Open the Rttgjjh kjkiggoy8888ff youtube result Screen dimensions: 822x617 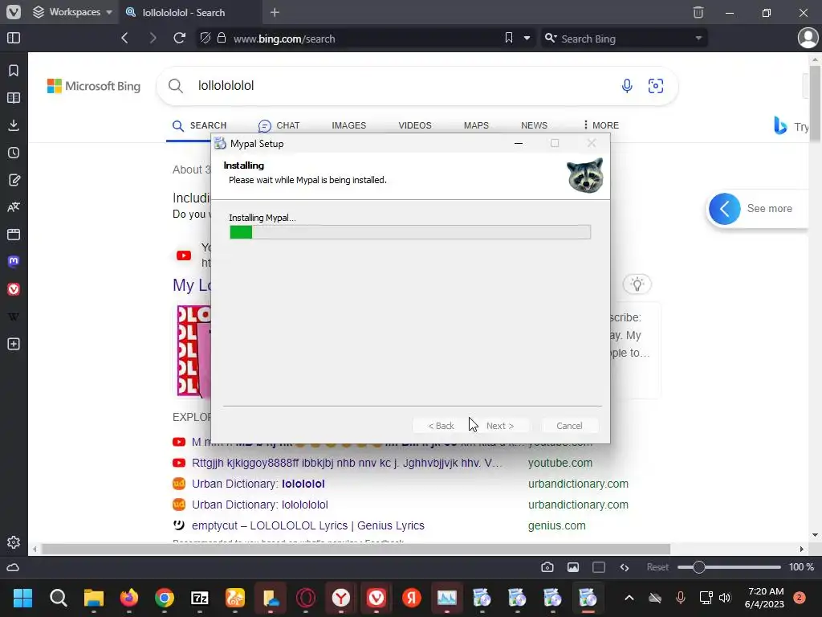(x=347, y=463)
